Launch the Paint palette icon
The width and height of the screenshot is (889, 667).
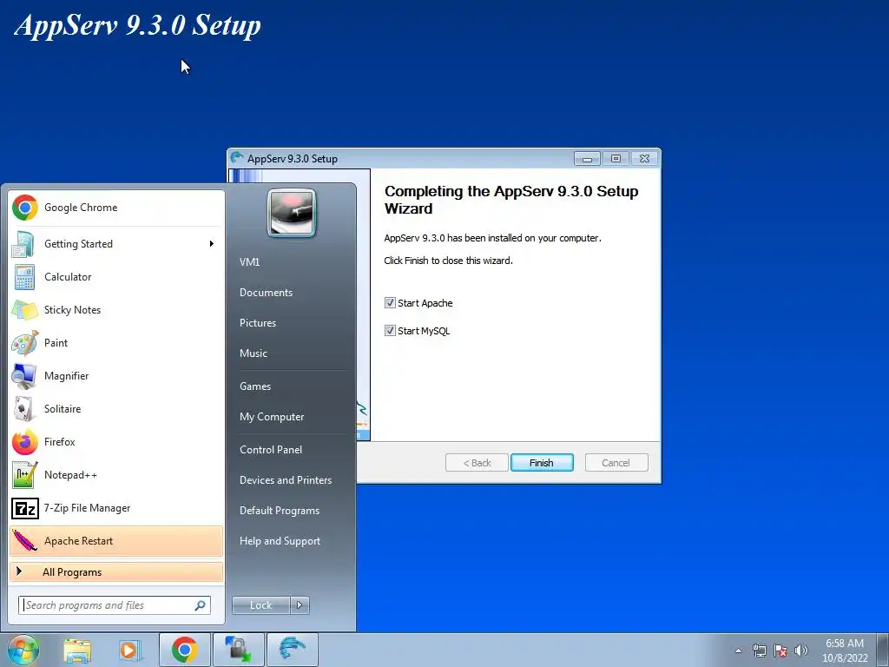tap(25, 342)
